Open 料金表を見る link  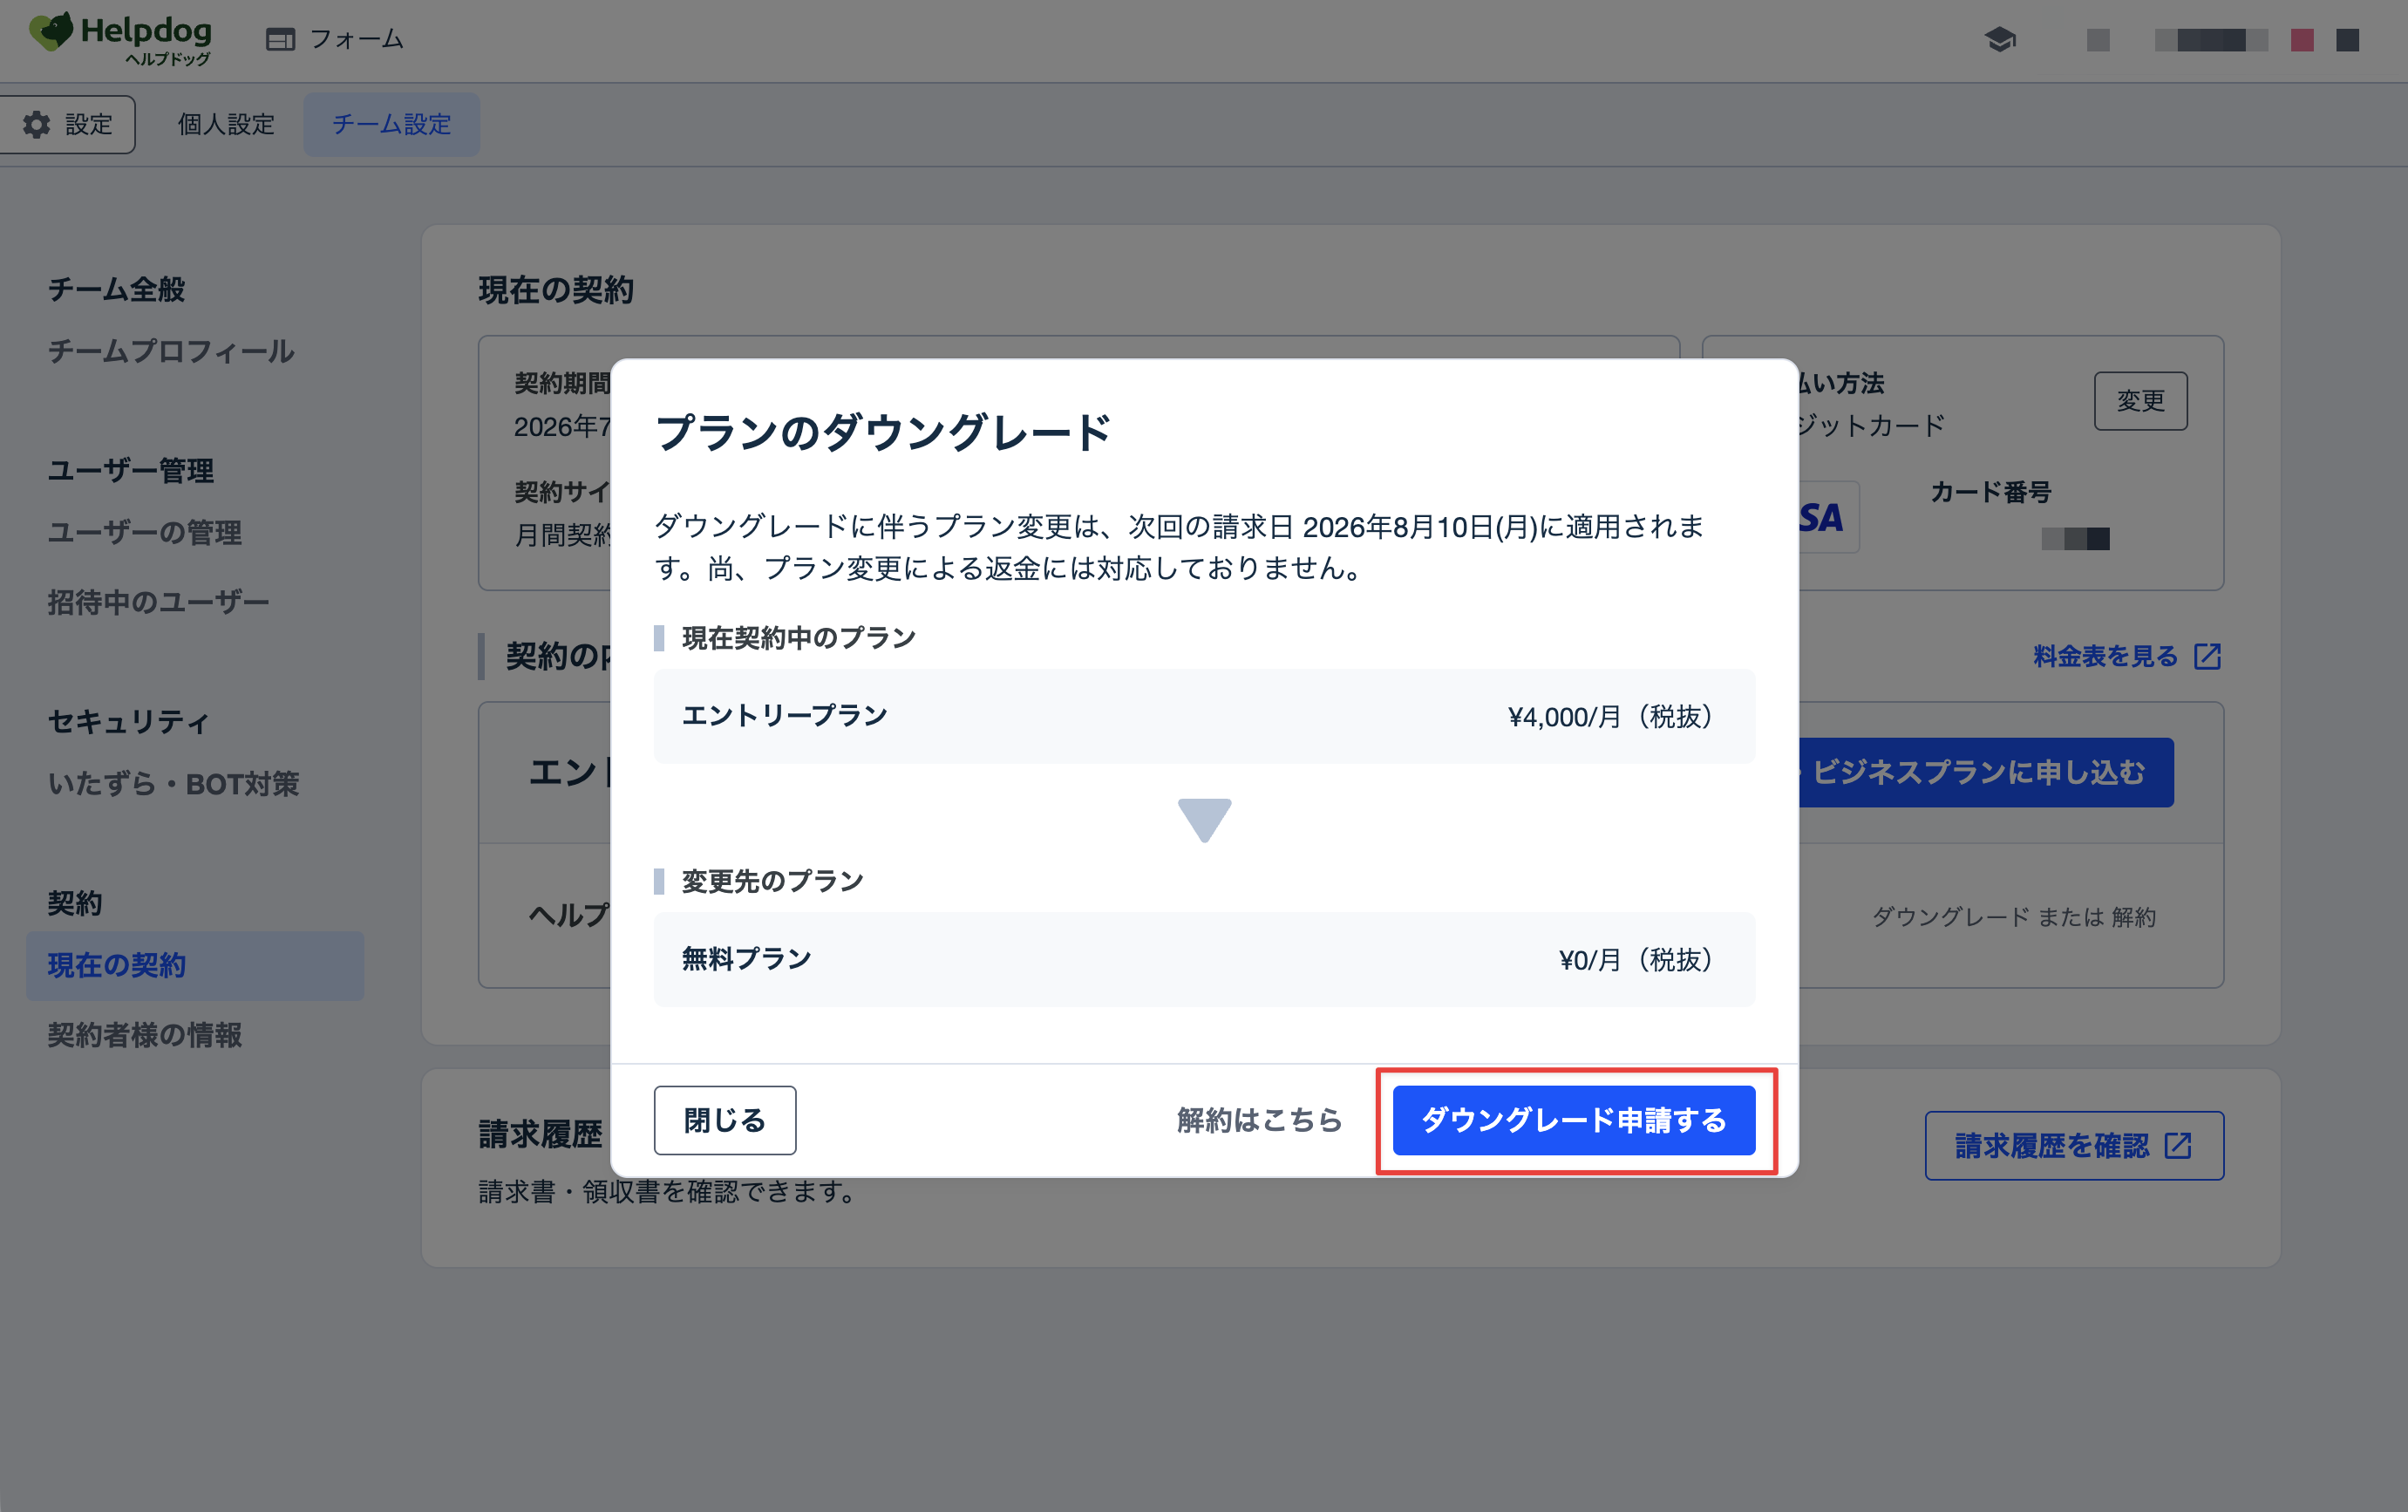(2105, 657)
